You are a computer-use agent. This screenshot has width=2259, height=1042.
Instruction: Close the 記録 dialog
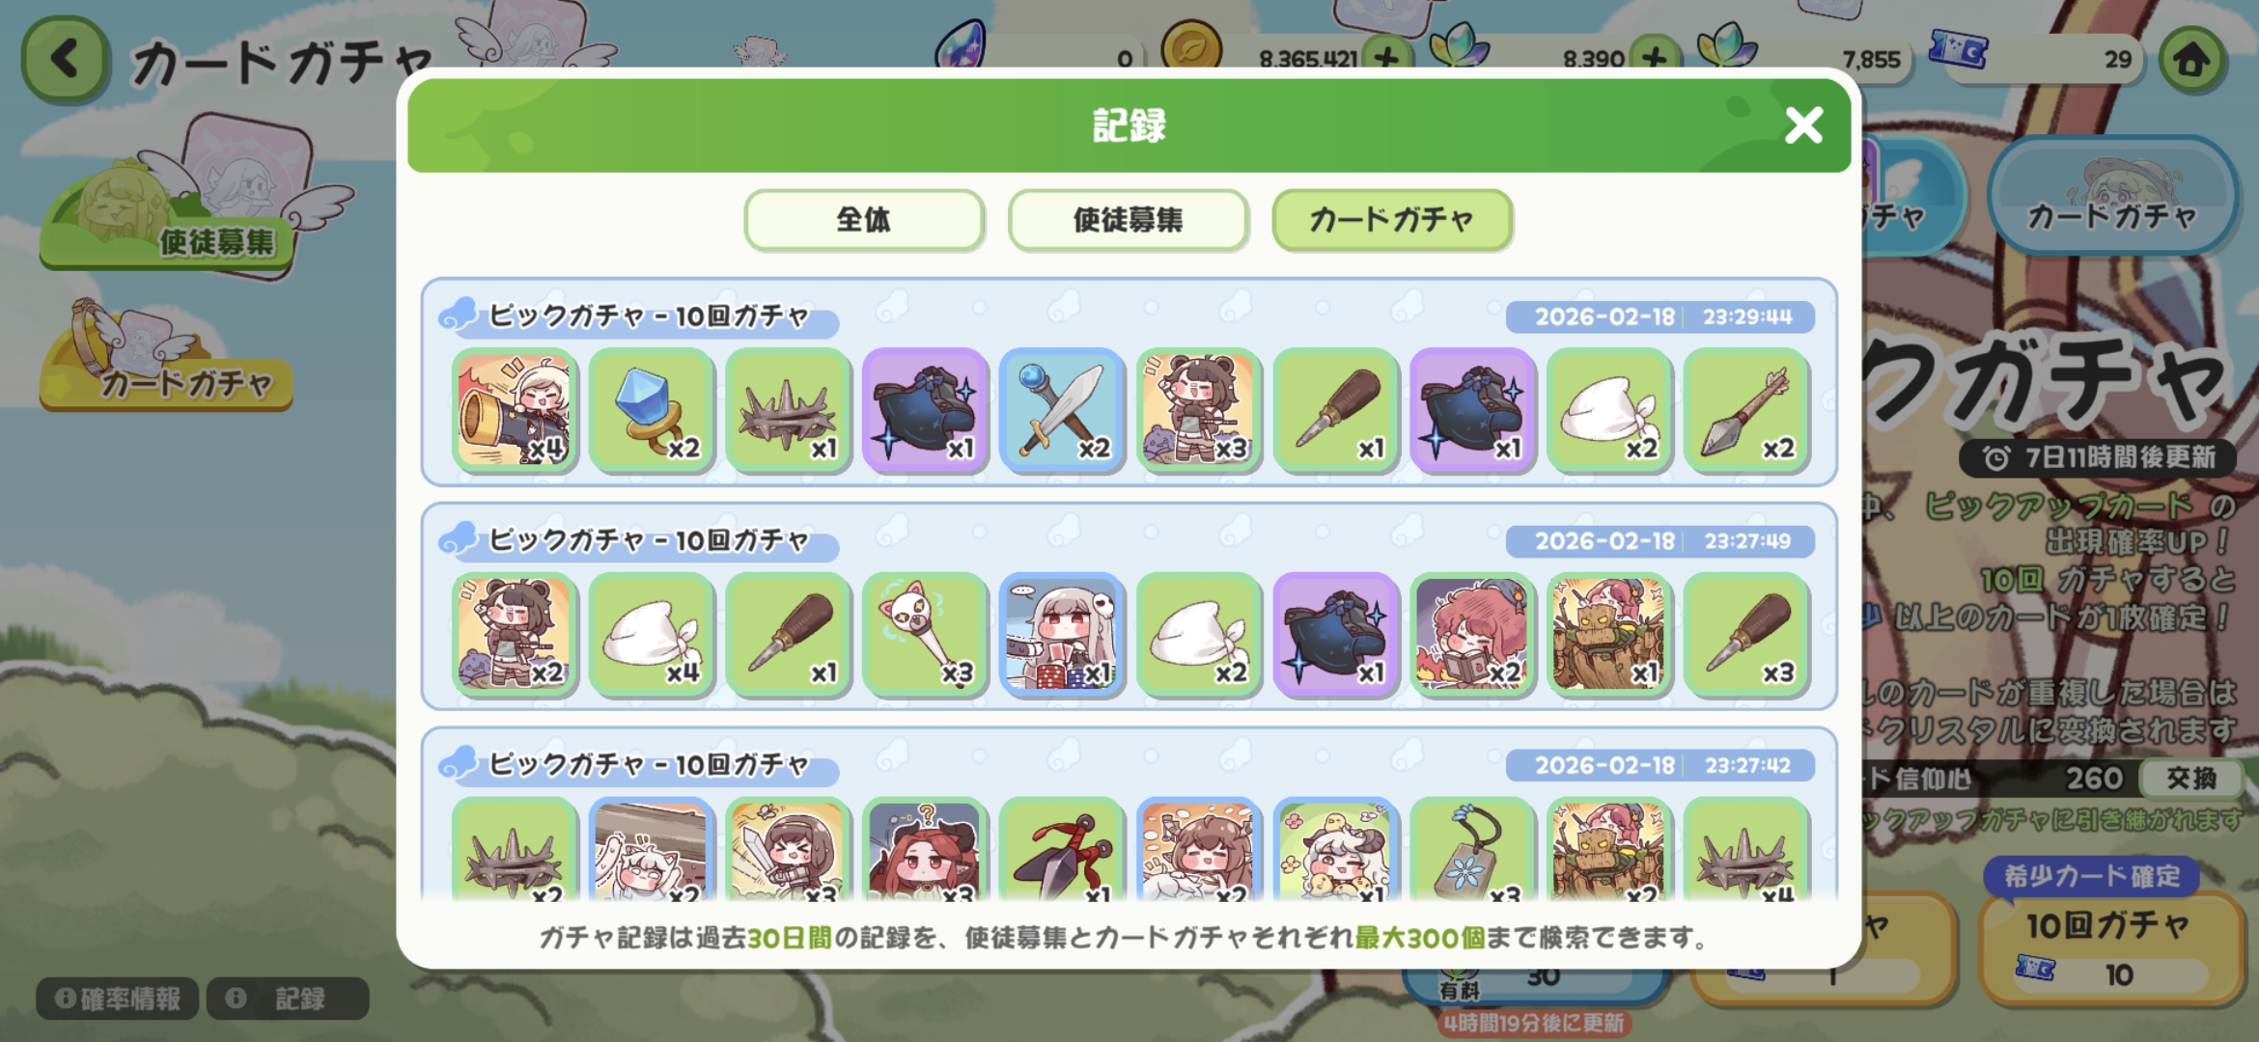(1803, 125)
